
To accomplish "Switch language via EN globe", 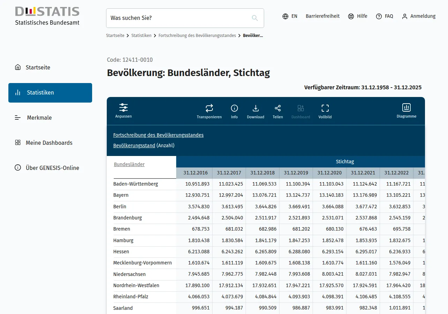I will point(290,16).
